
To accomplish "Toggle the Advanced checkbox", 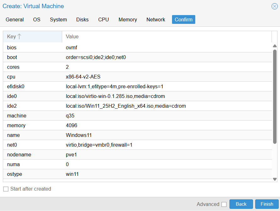I will 224,204.
